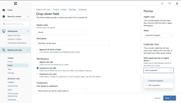The height and width of the screenshot is (103, 181).
Task: Select Customers can view radio button
Action: [38, 74]
